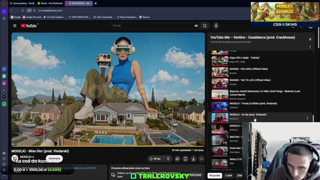Select the MODELKI - Miss YouTube browser tab
320x180 pixels.
[x=78, y=3]
